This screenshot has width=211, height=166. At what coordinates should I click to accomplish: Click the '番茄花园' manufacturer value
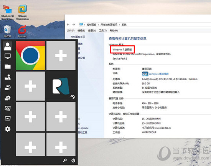coord(147,69)
